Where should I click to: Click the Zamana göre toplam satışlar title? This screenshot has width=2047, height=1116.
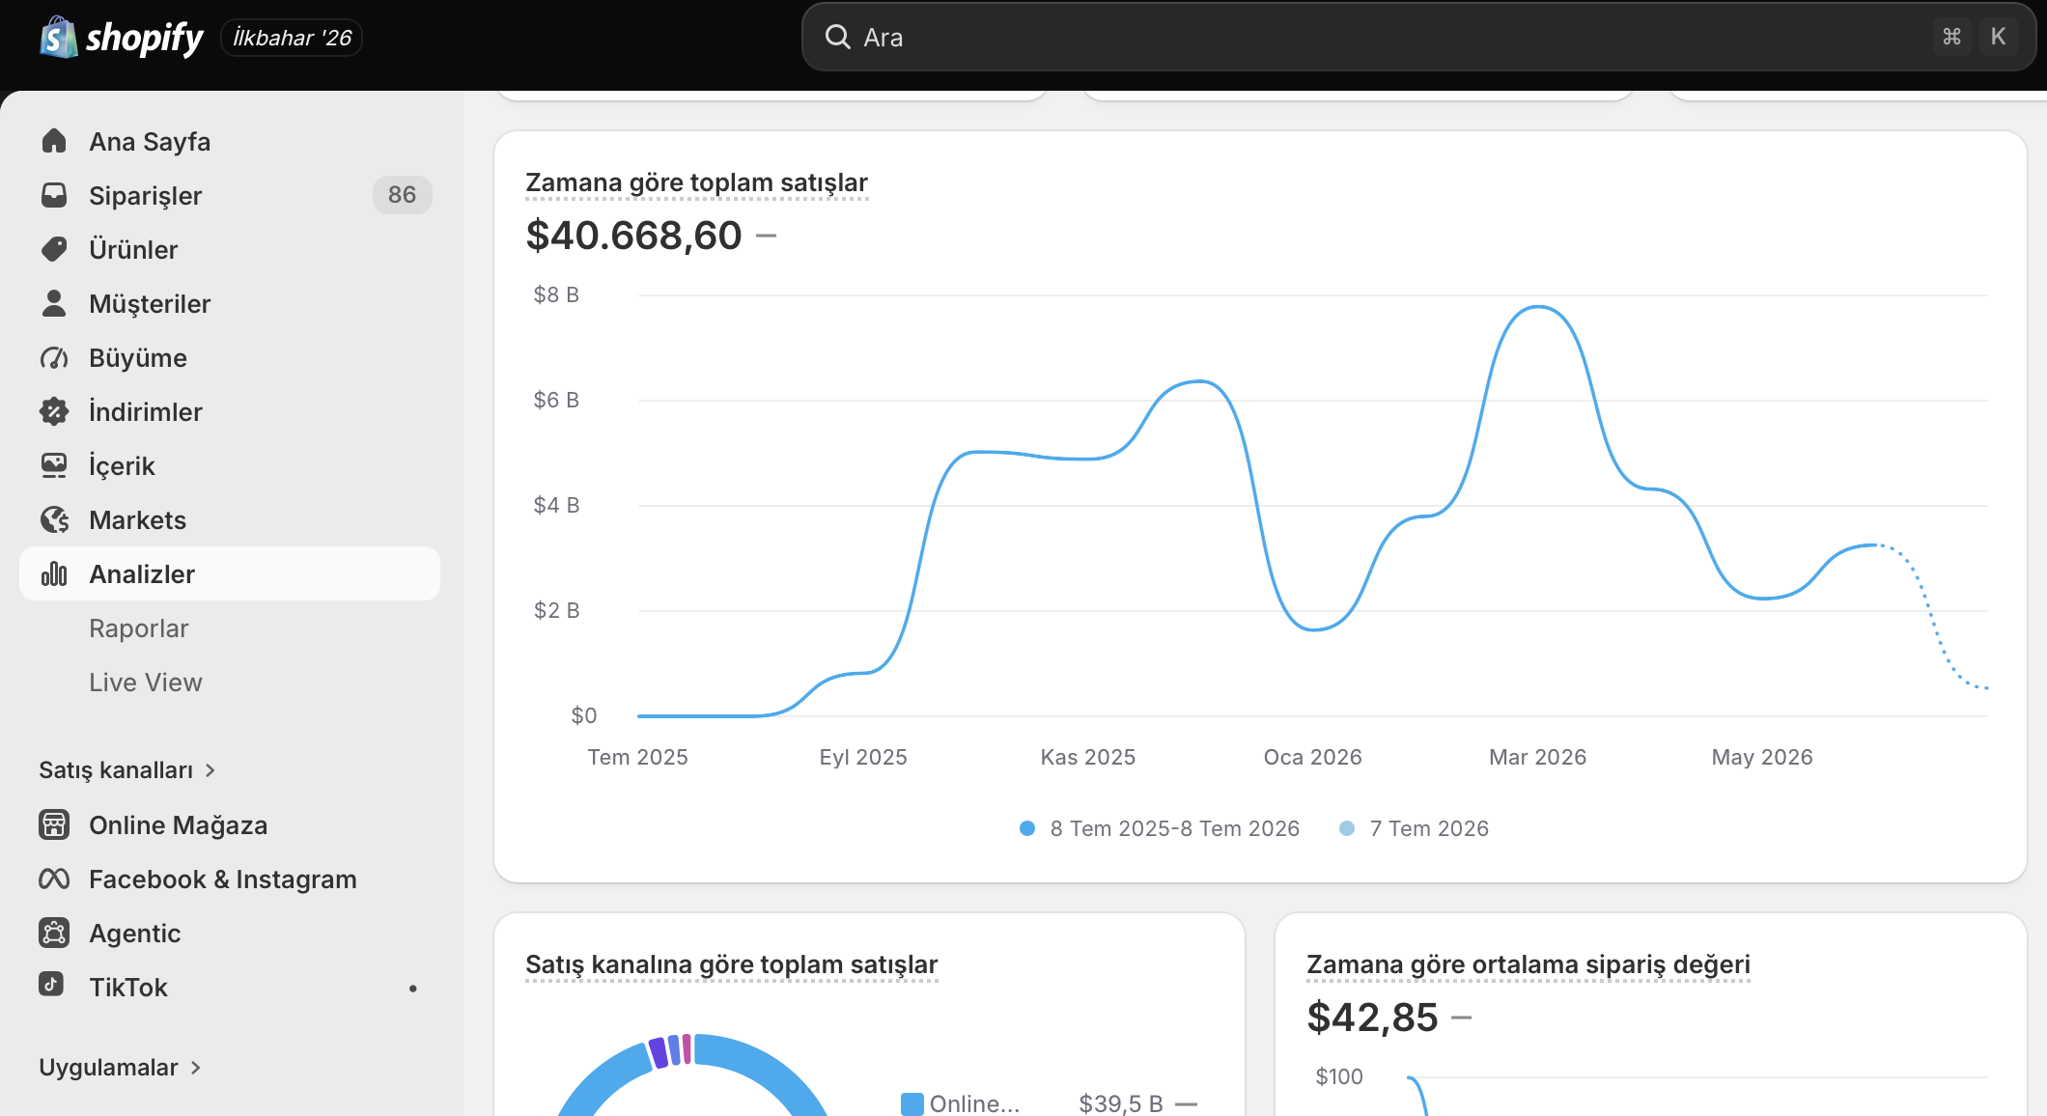pos(696,182)
